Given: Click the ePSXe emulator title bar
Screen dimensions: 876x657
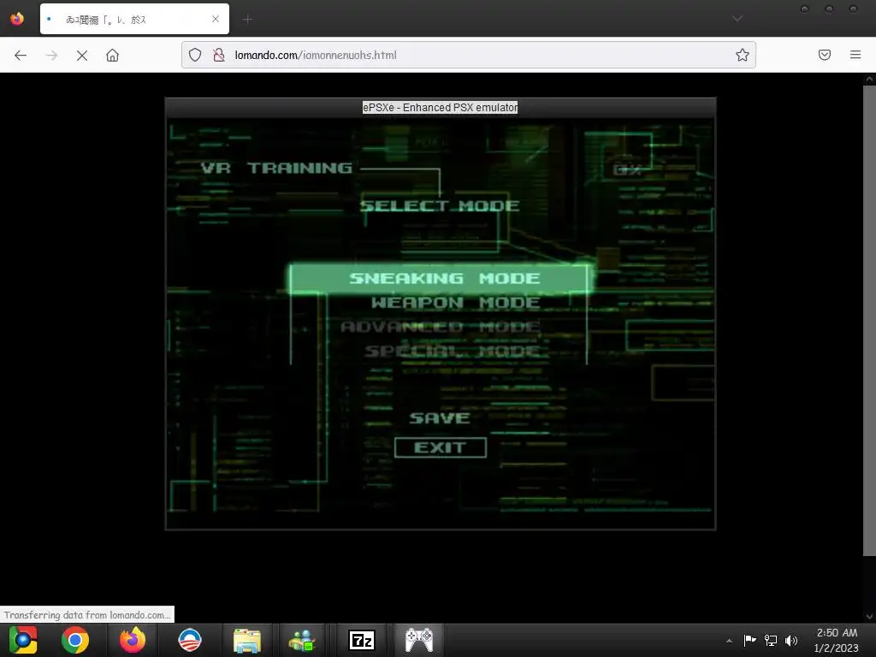Looking at the screenshot, I should (x=441, y=107).
